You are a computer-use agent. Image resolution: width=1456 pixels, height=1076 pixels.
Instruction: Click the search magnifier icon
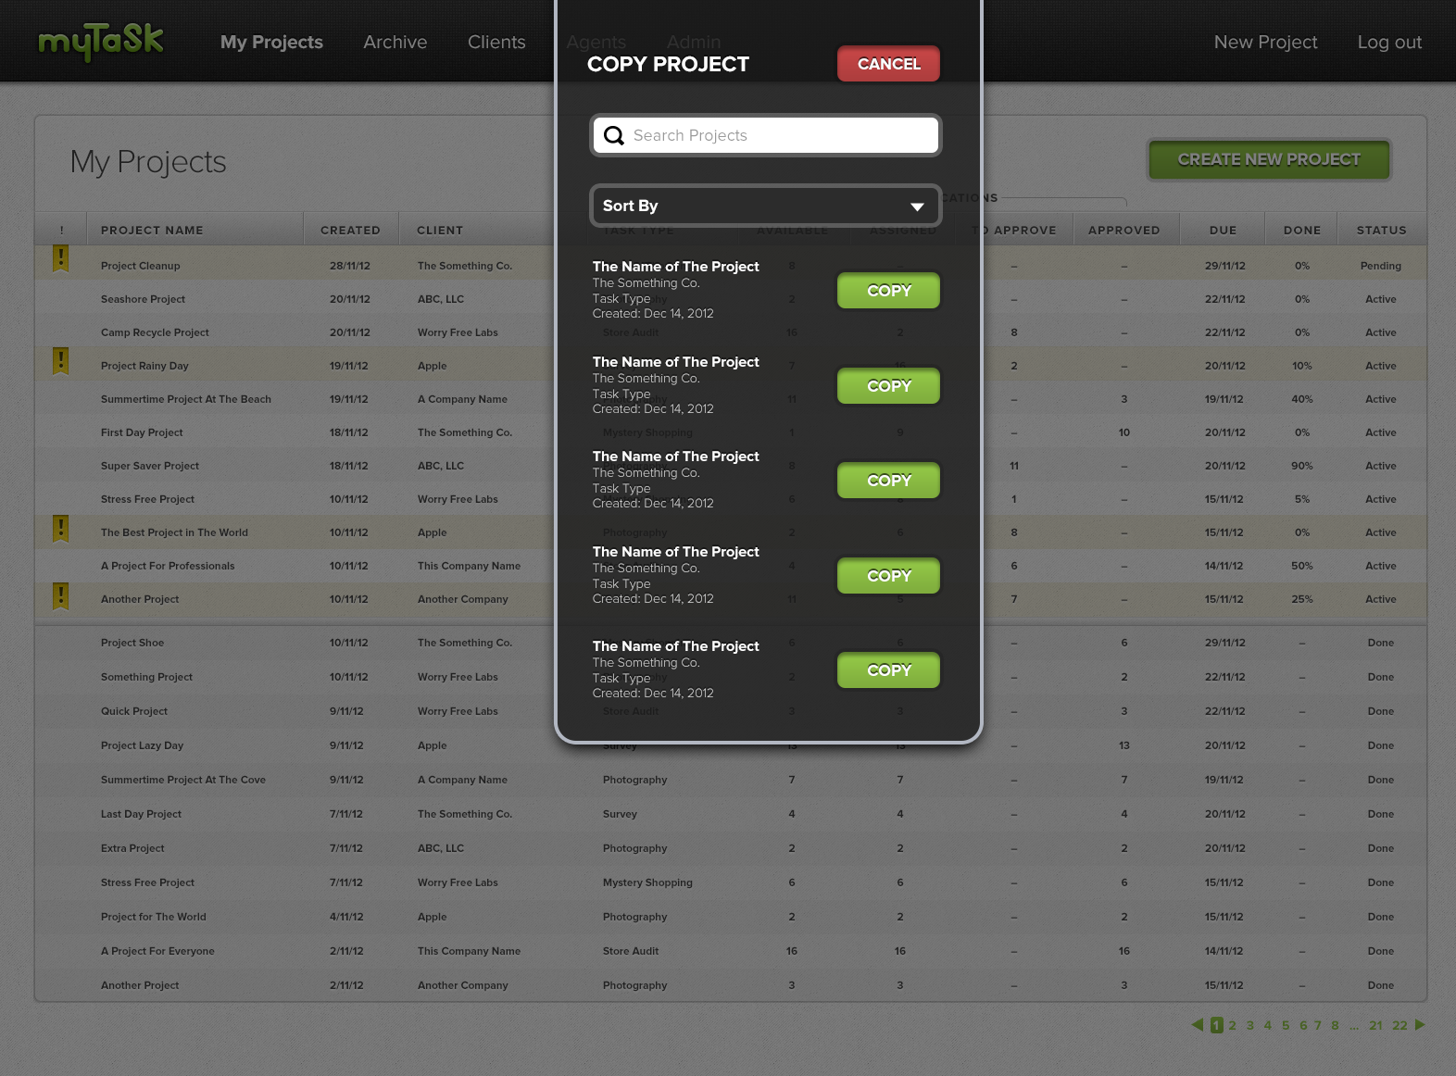(613, 136)
